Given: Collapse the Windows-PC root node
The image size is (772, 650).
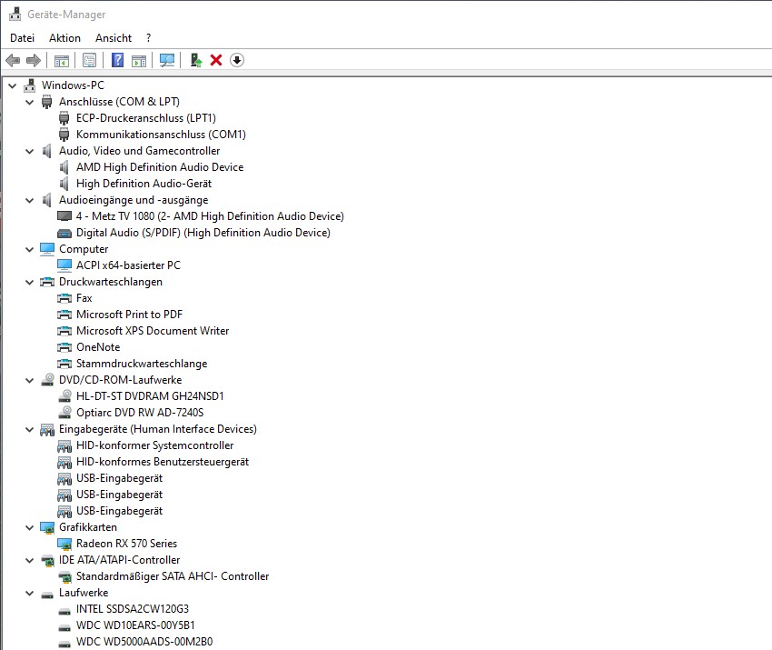Looking at the screenshot, I should tap(13, 85).
